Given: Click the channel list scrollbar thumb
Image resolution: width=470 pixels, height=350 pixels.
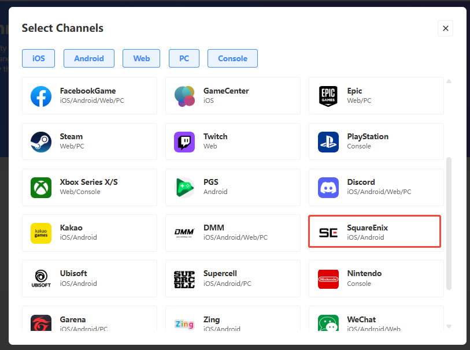Looking at the screenshot, I should [x=449, y=224].
